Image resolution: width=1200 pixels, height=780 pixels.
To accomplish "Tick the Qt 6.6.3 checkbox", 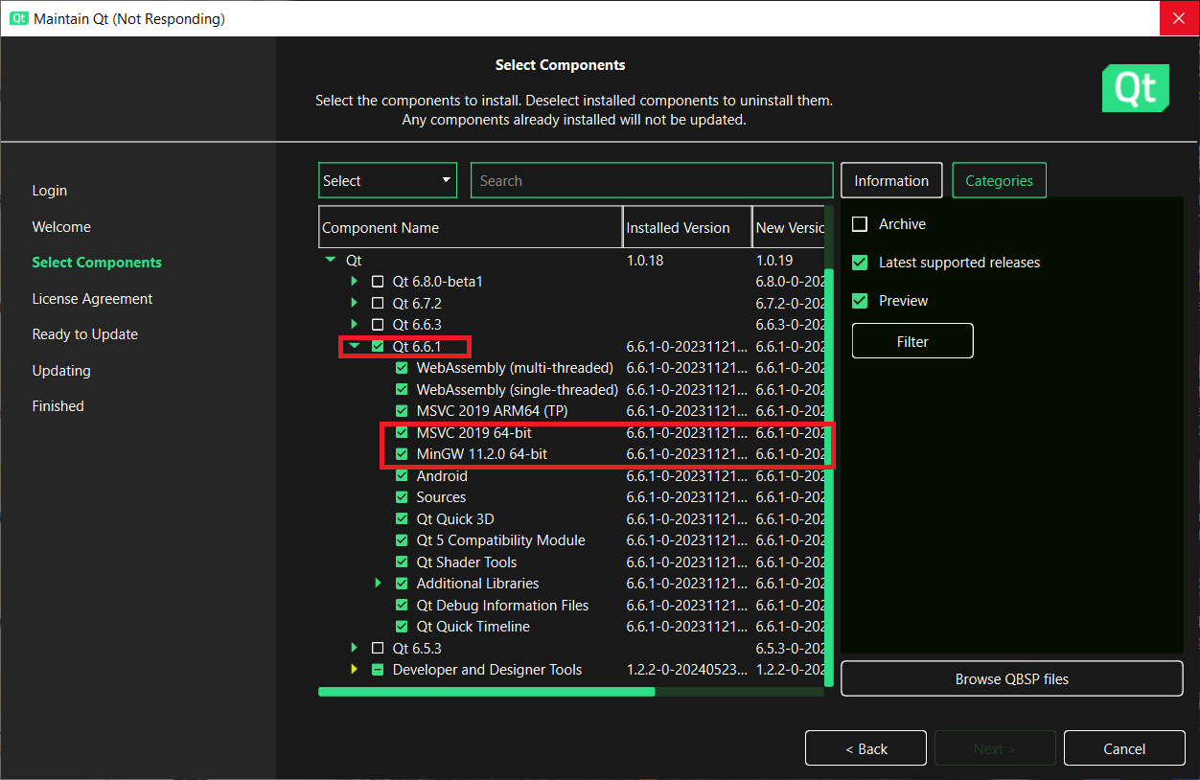I will (x=378, y=325).
